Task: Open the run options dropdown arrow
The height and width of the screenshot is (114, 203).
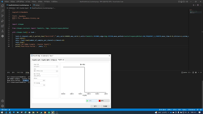Action: click(x=195, y=5)
